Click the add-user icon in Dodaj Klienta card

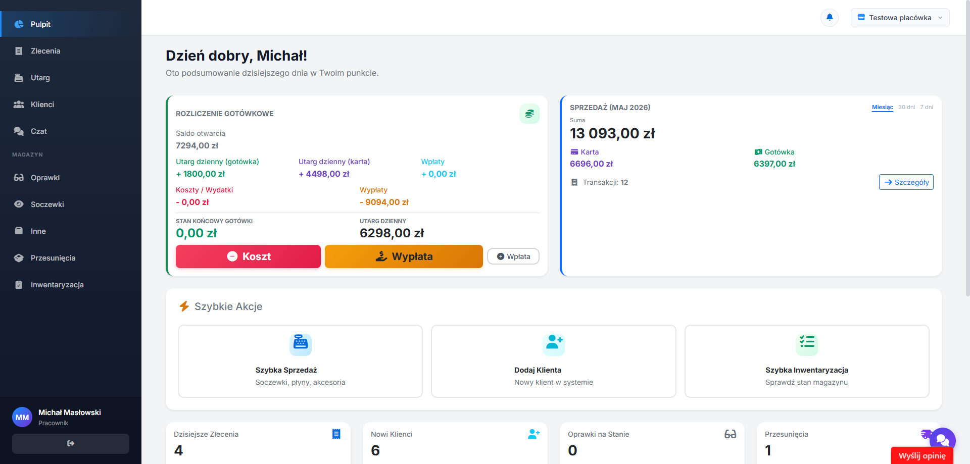554,344
